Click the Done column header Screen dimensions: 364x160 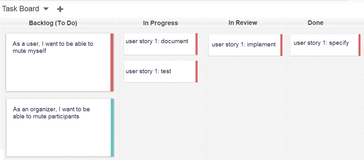[315, 23]
